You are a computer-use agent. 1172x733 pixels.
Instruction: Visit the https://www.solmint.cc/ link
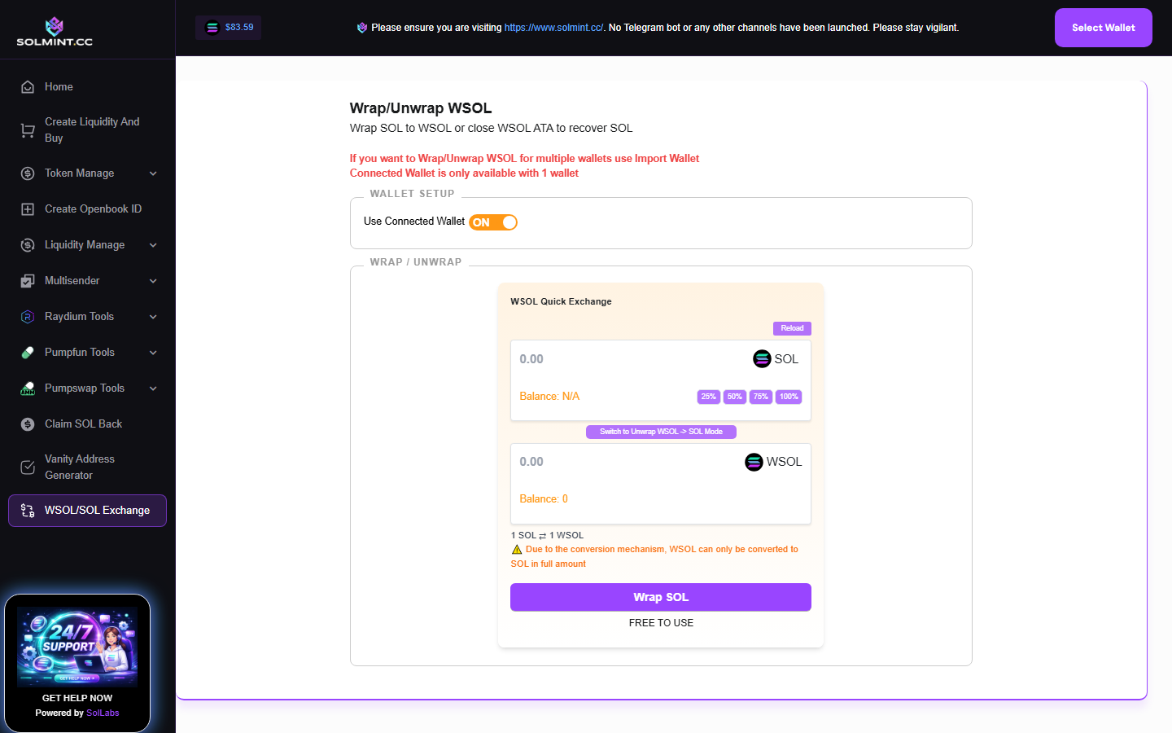pos(552,27)
